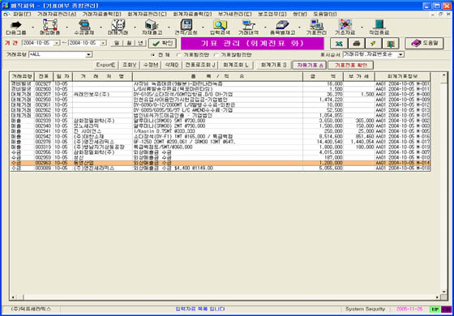Image resolution: width=454 pixels, height=316 pixels.
Task: Select the highlighted row with voucher 002963
Action: (x=220, y=163)
